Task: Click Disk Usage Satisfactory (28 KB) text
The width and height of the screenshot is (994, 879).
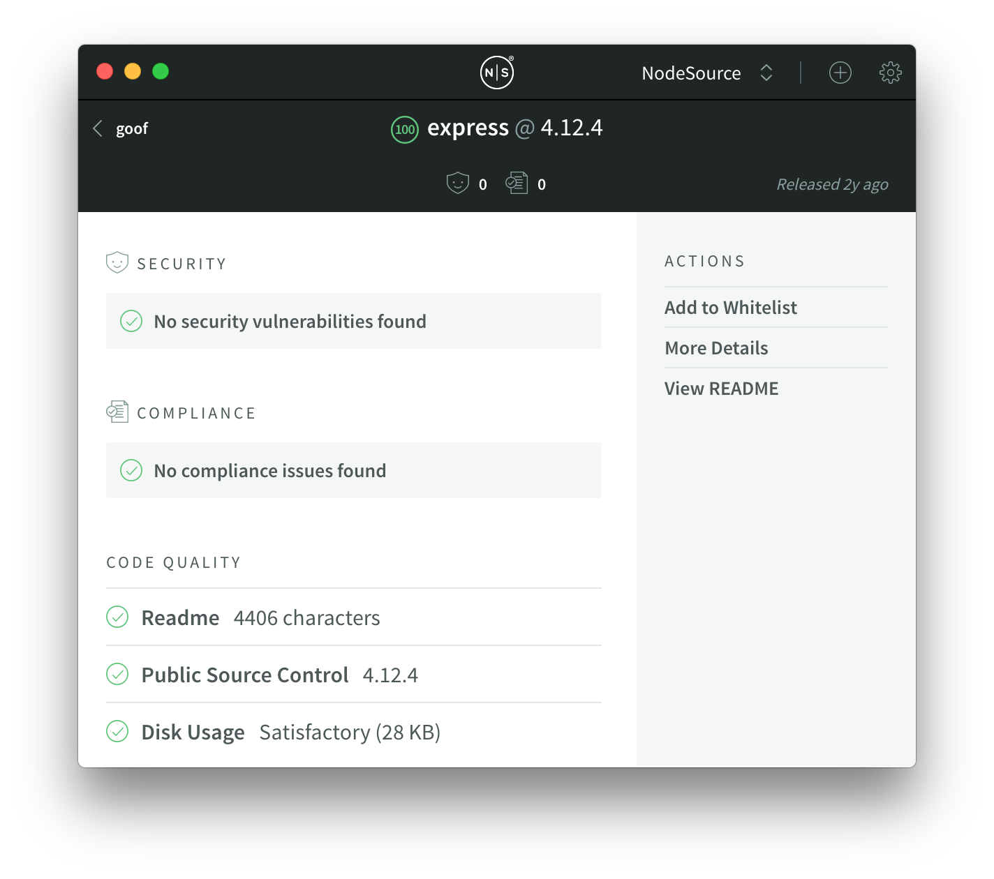Action: pyautogui.click(x=291, y=732)
